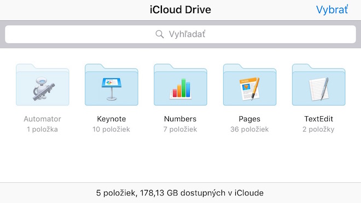Click the '36 položiek' count under Pages
This screenshot has width=361, height=203.
[x=249, y=129]
